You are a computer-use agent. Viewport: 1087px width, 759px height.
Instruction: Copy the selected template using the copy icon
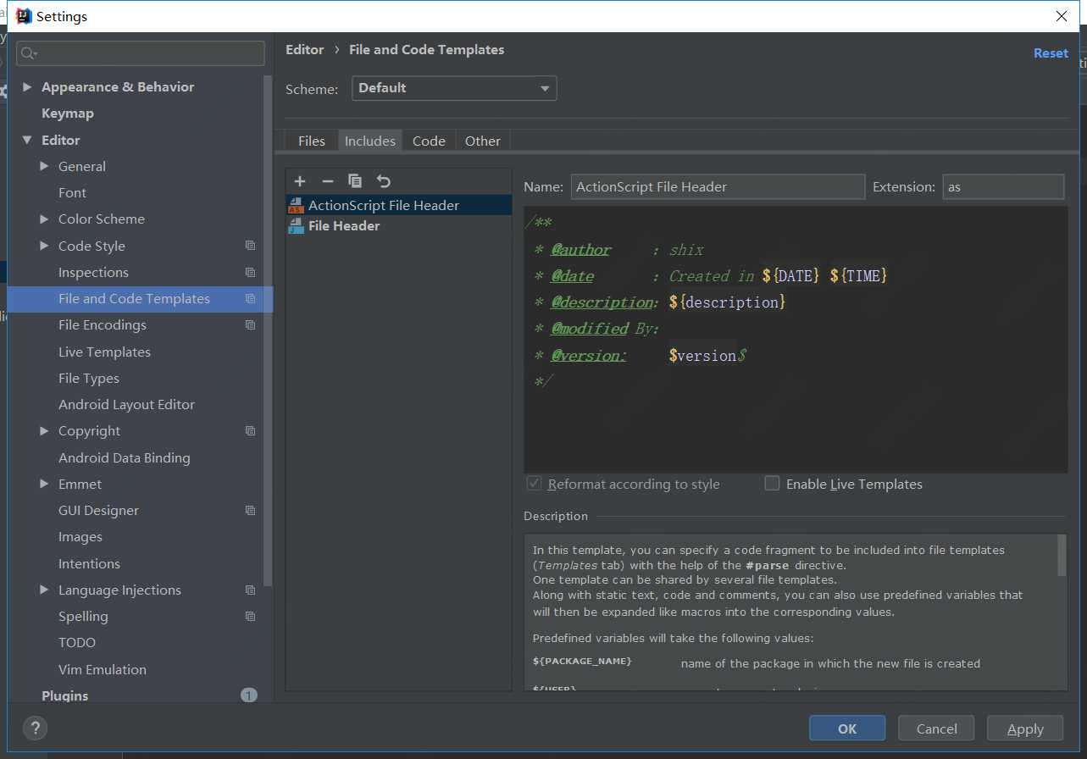click(355, 181)
